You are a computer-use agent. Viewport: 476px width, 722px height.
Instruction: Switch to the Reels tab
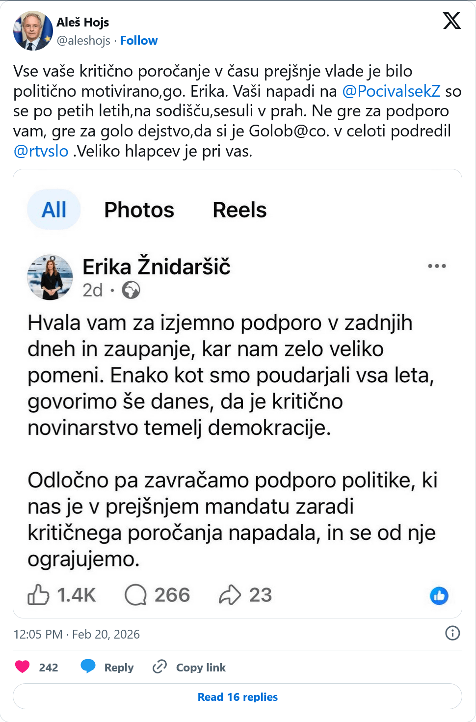tap(239, 210)
